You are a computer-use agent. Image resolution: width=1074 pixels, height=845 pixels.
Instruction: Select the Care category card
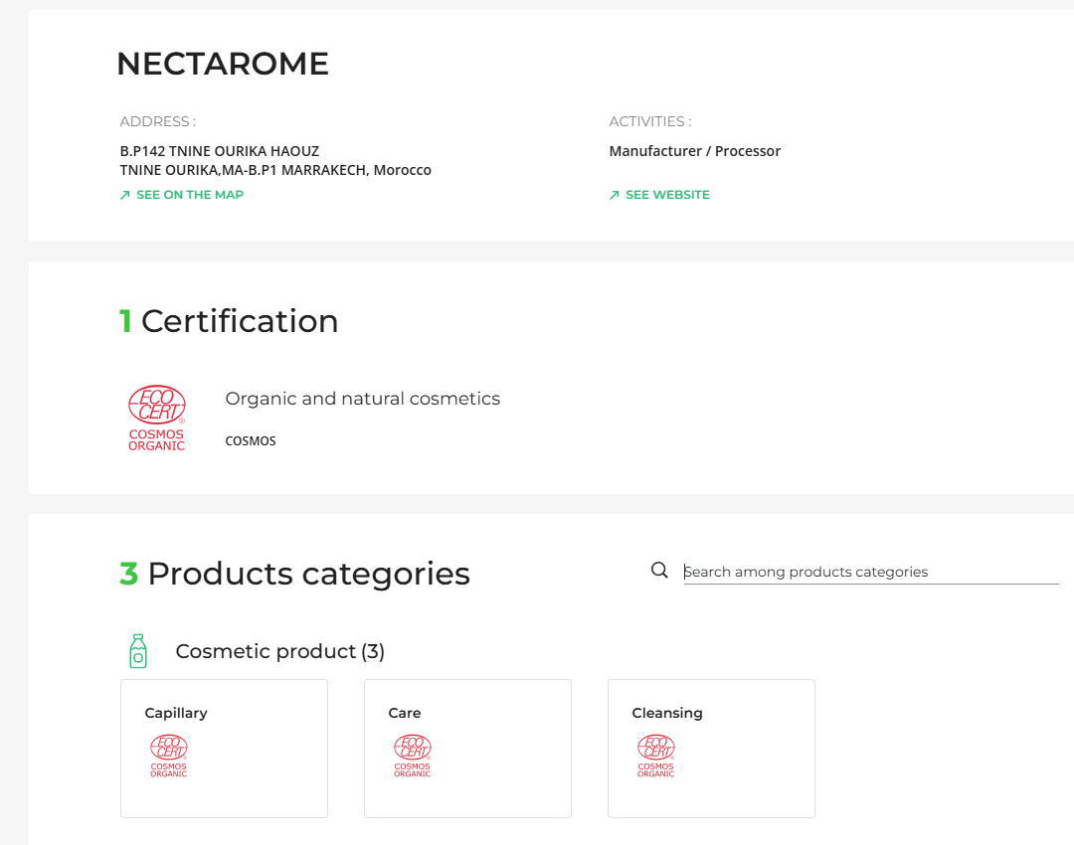(x=467, y=748)
